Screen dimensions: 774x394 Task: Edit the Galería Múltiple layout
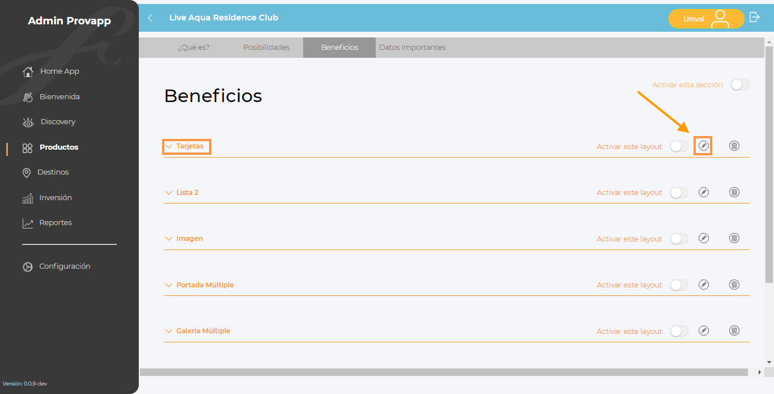tap(704, 331)
